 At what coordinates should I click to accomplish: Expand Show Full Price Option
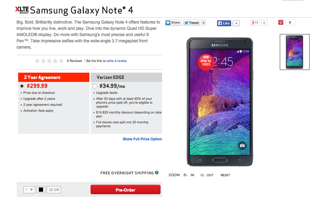click(142, 139)
